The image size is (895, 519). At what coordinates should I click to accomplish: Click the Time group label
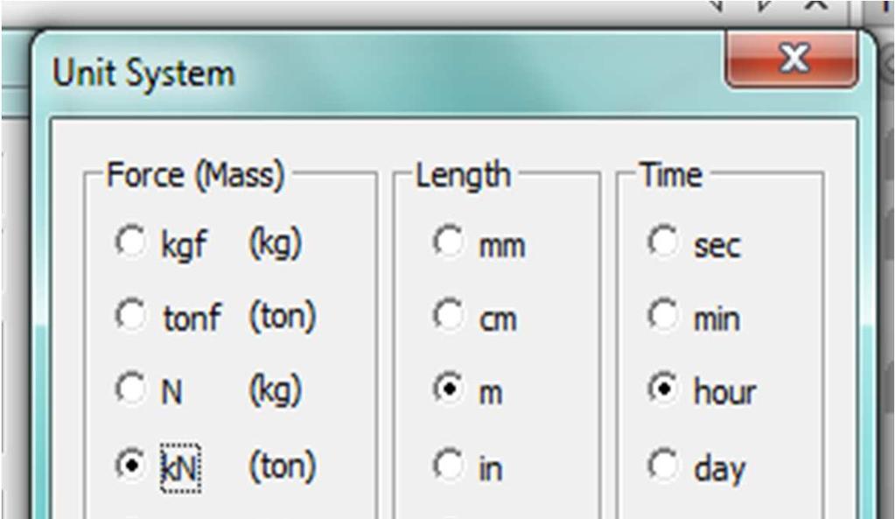671,174
